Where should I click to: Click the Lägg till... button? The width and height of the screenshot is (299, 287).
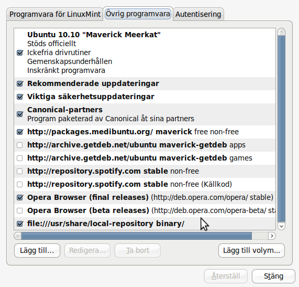37,250
